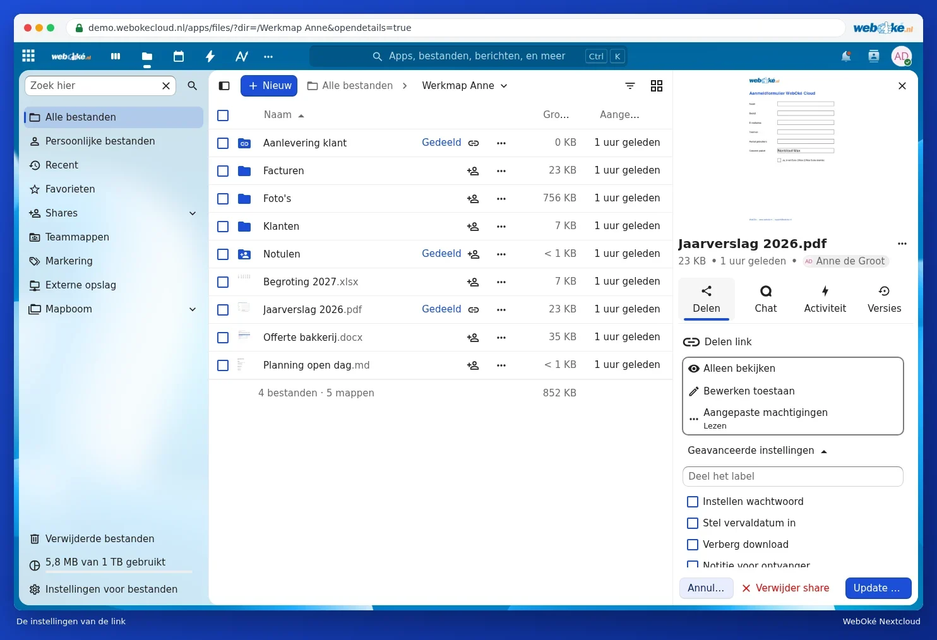The width and height of the screenshot is (937, 640).
Task: Open Aangepaste machtigingen options
Action: pyautogui.click(x=793, y=418)
